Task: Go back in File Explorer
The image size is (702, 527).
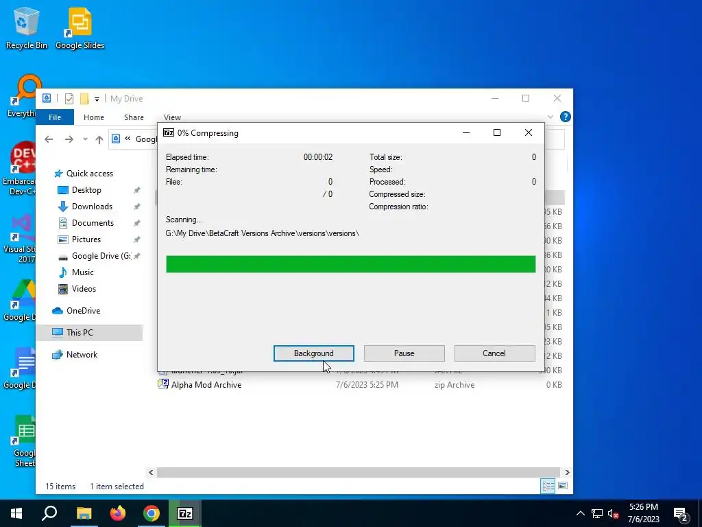Action: (x=49, y=139)
